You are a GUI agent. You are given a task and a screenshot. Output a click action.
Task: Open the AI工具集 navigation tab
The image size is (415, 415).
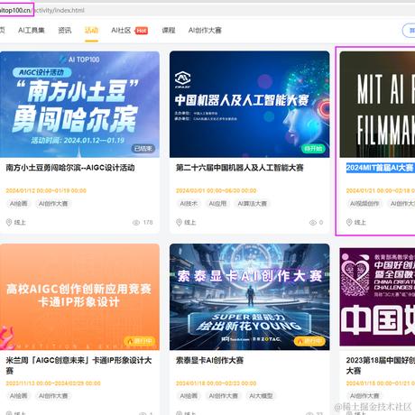pos(32,30)
